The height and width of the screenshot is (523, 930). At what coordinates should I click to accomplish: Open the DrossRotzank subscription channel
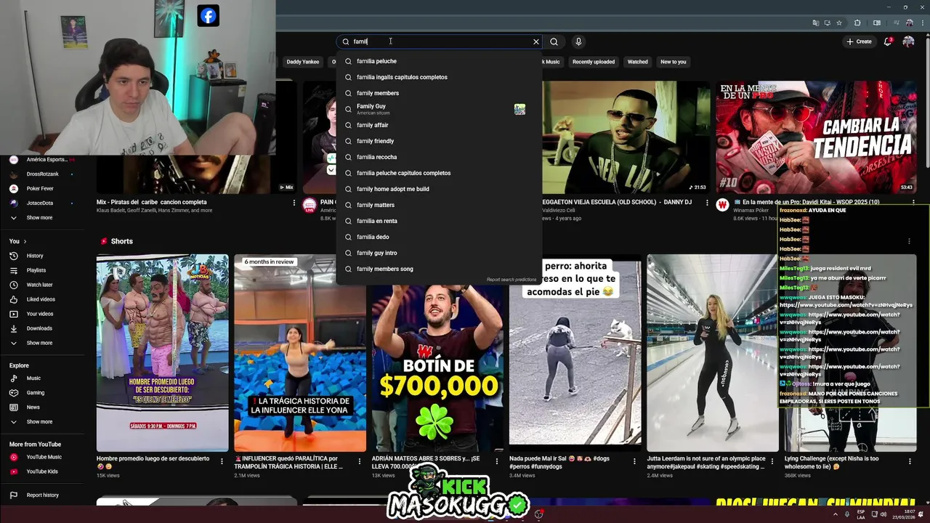[x=44, y=174]
